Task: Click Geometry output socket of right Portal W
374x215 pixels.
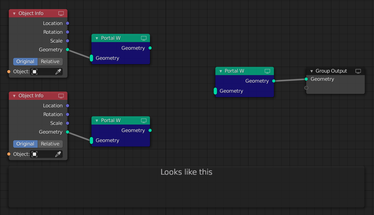Action: coord(274,81)
